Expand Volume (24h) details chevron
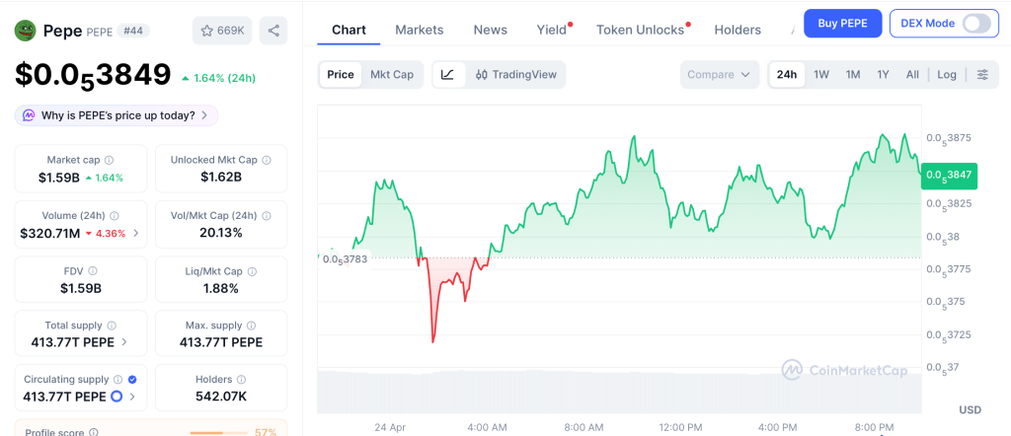Viewport: 1011px width, 436px height. click(136, 234)
